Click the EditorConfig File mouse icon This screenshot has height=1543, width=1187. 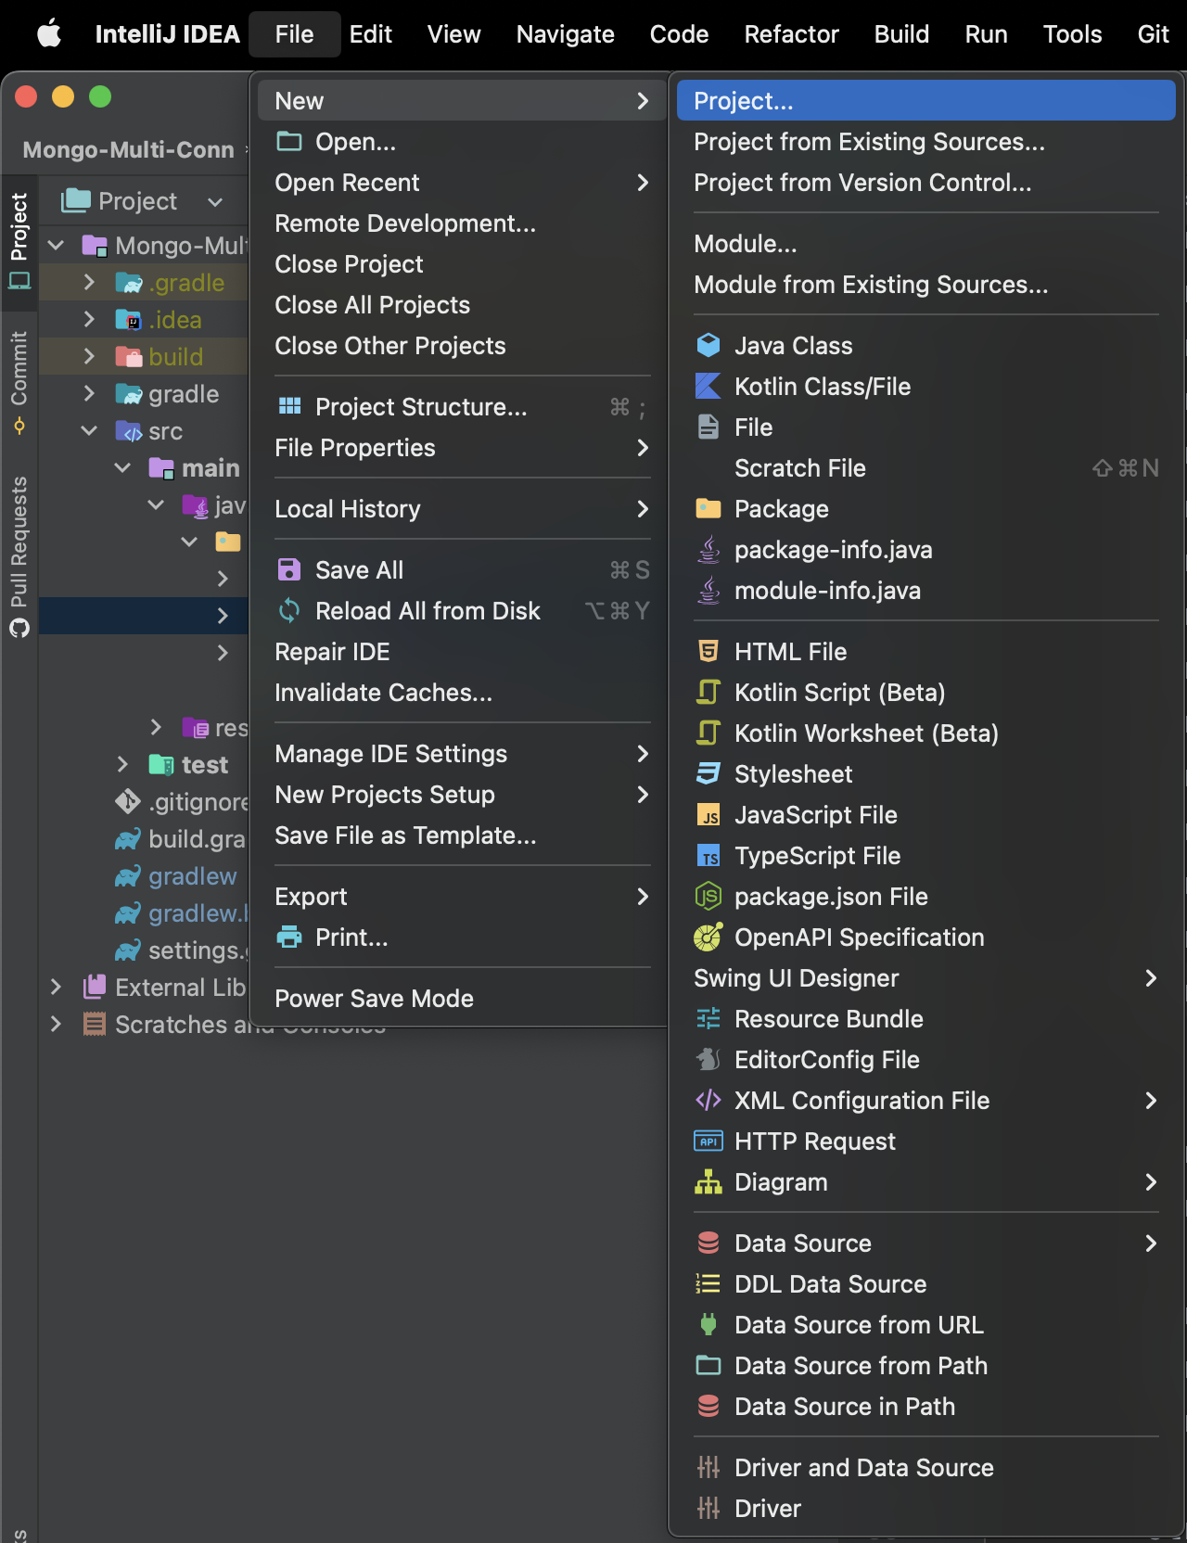pyautogui.click(x=708, y=1060)
